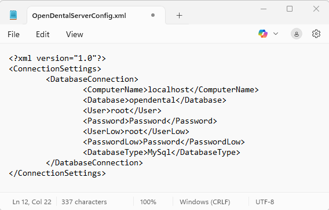Add a new tab with plus button
The image size is (329, 210).
179,15
